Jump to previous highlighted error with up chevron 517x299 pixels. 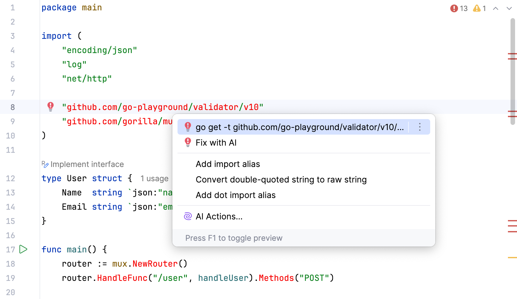pyautogui.click(x=496, y=8)
